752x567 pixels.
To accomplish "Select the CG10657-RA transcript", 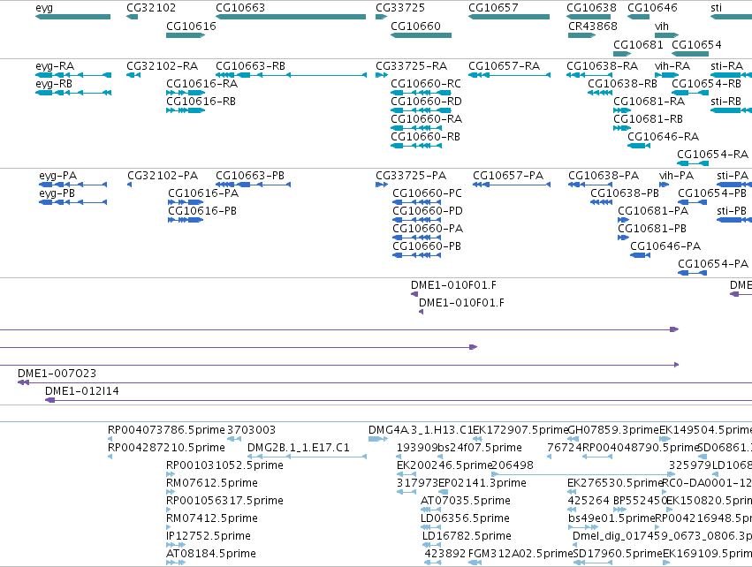I will 509,75.
